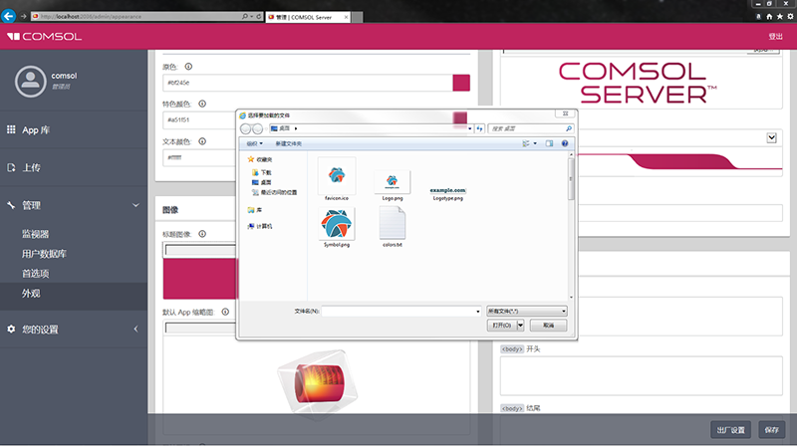Select the Symbol.png file
This screenshot has width=797, height=446.
337,228
